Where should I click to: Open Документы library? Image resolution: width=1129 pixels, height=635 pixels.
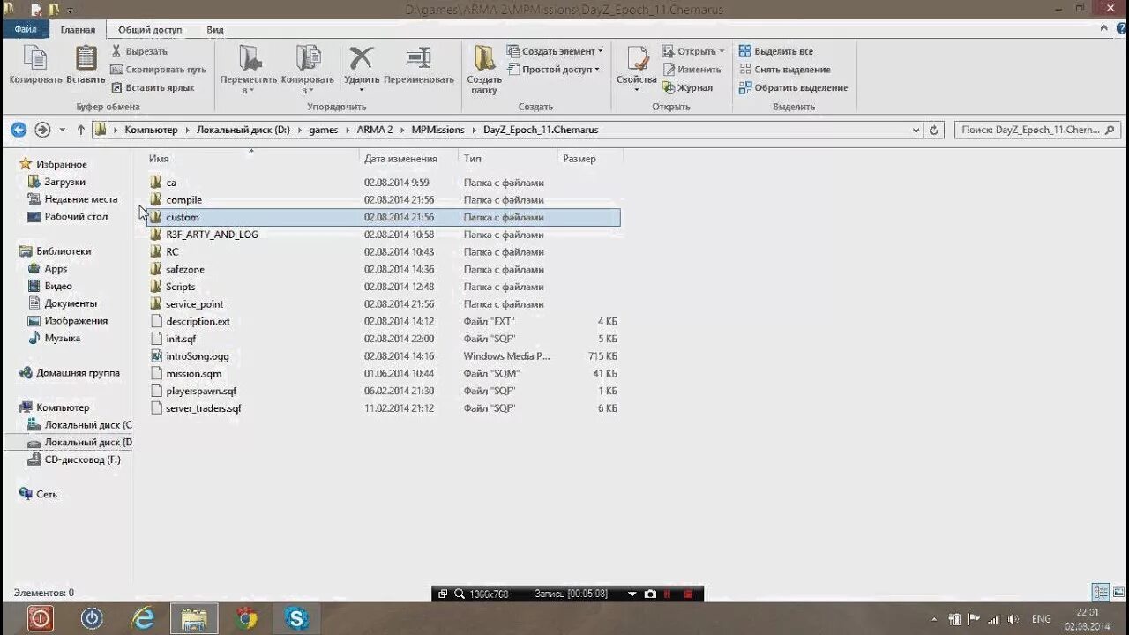pyautogui.click(x=71, y=303)
